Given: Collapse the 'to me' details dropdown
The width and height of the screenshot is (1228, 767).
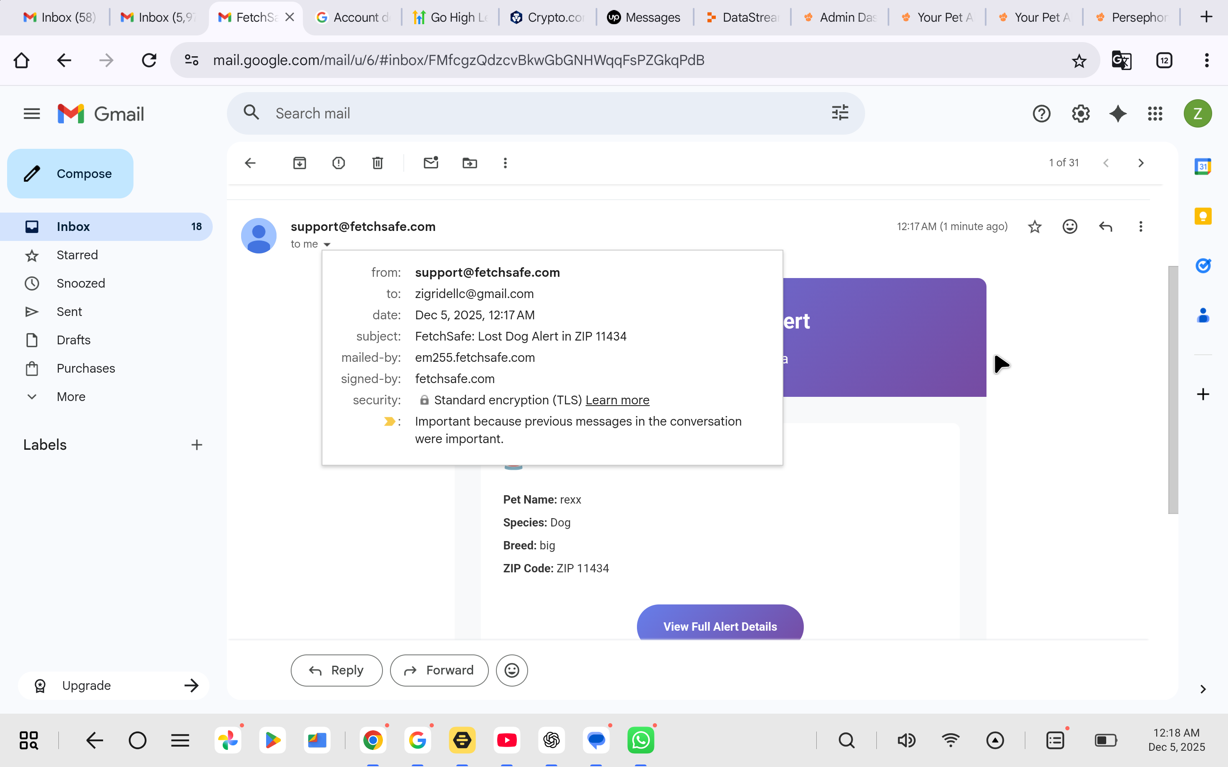Looking at the screenshot, I should (x=327, y=245).
